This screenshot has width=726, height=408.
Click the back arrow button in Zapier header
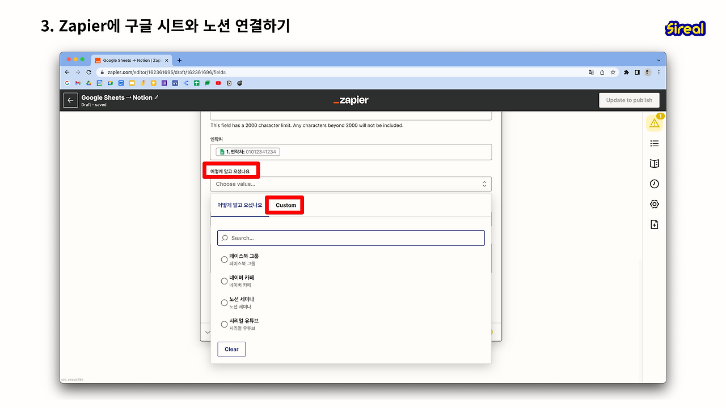(x=70, y=100)
